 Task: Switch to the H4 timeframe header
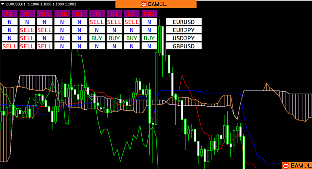[97, 14]
